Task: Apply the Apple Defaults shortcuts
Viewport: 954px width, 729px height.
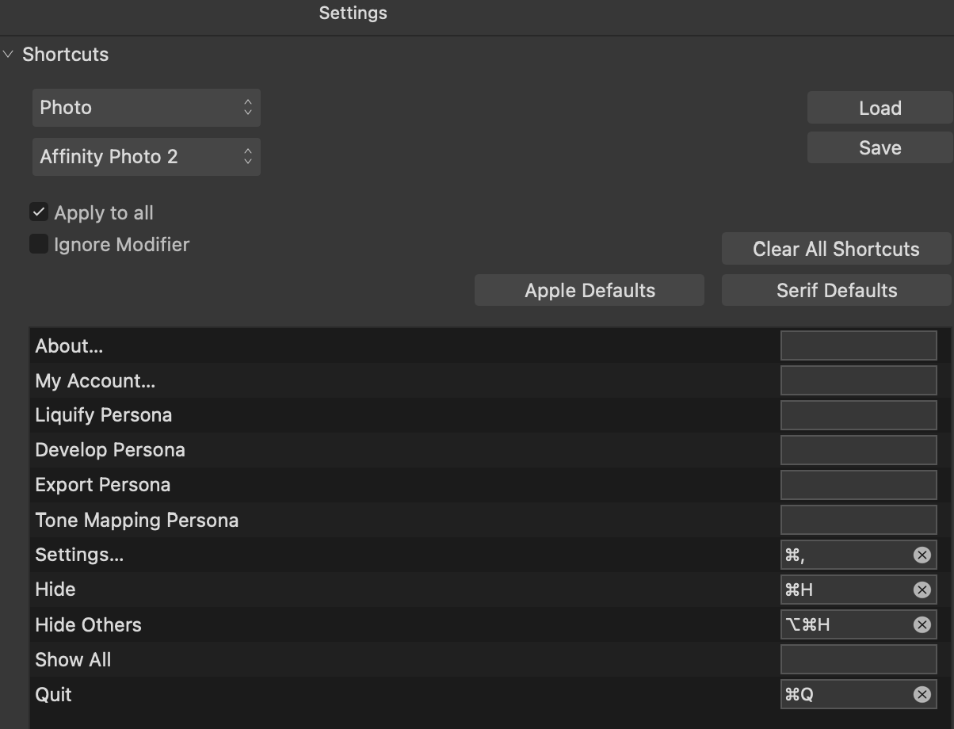Action: [589, 290]
